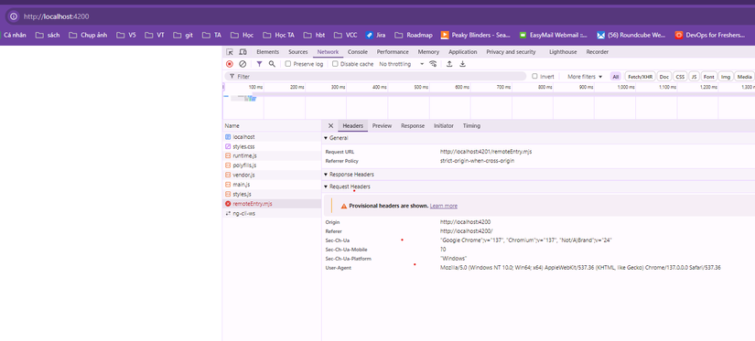This screenshot has width=755, height=341.
Task: Open the Timing tab of the request
Action: click(472, 125)
